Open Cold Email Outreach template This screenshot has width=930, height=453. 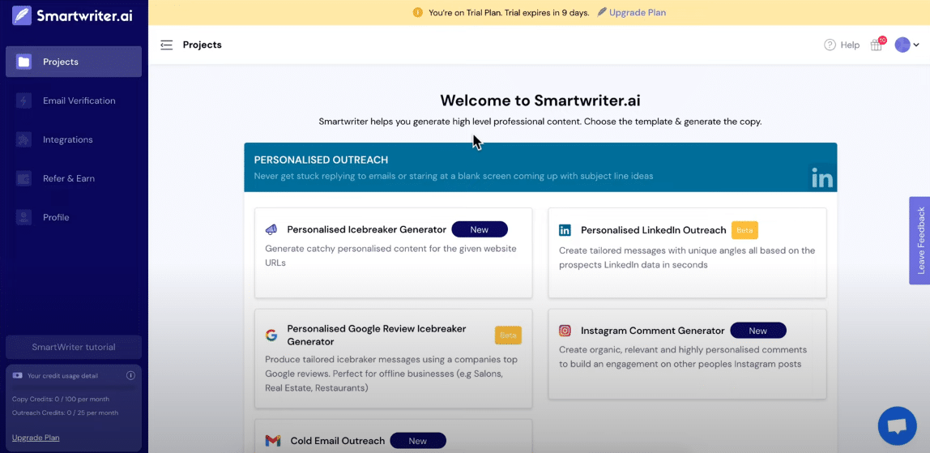(393, 437)
